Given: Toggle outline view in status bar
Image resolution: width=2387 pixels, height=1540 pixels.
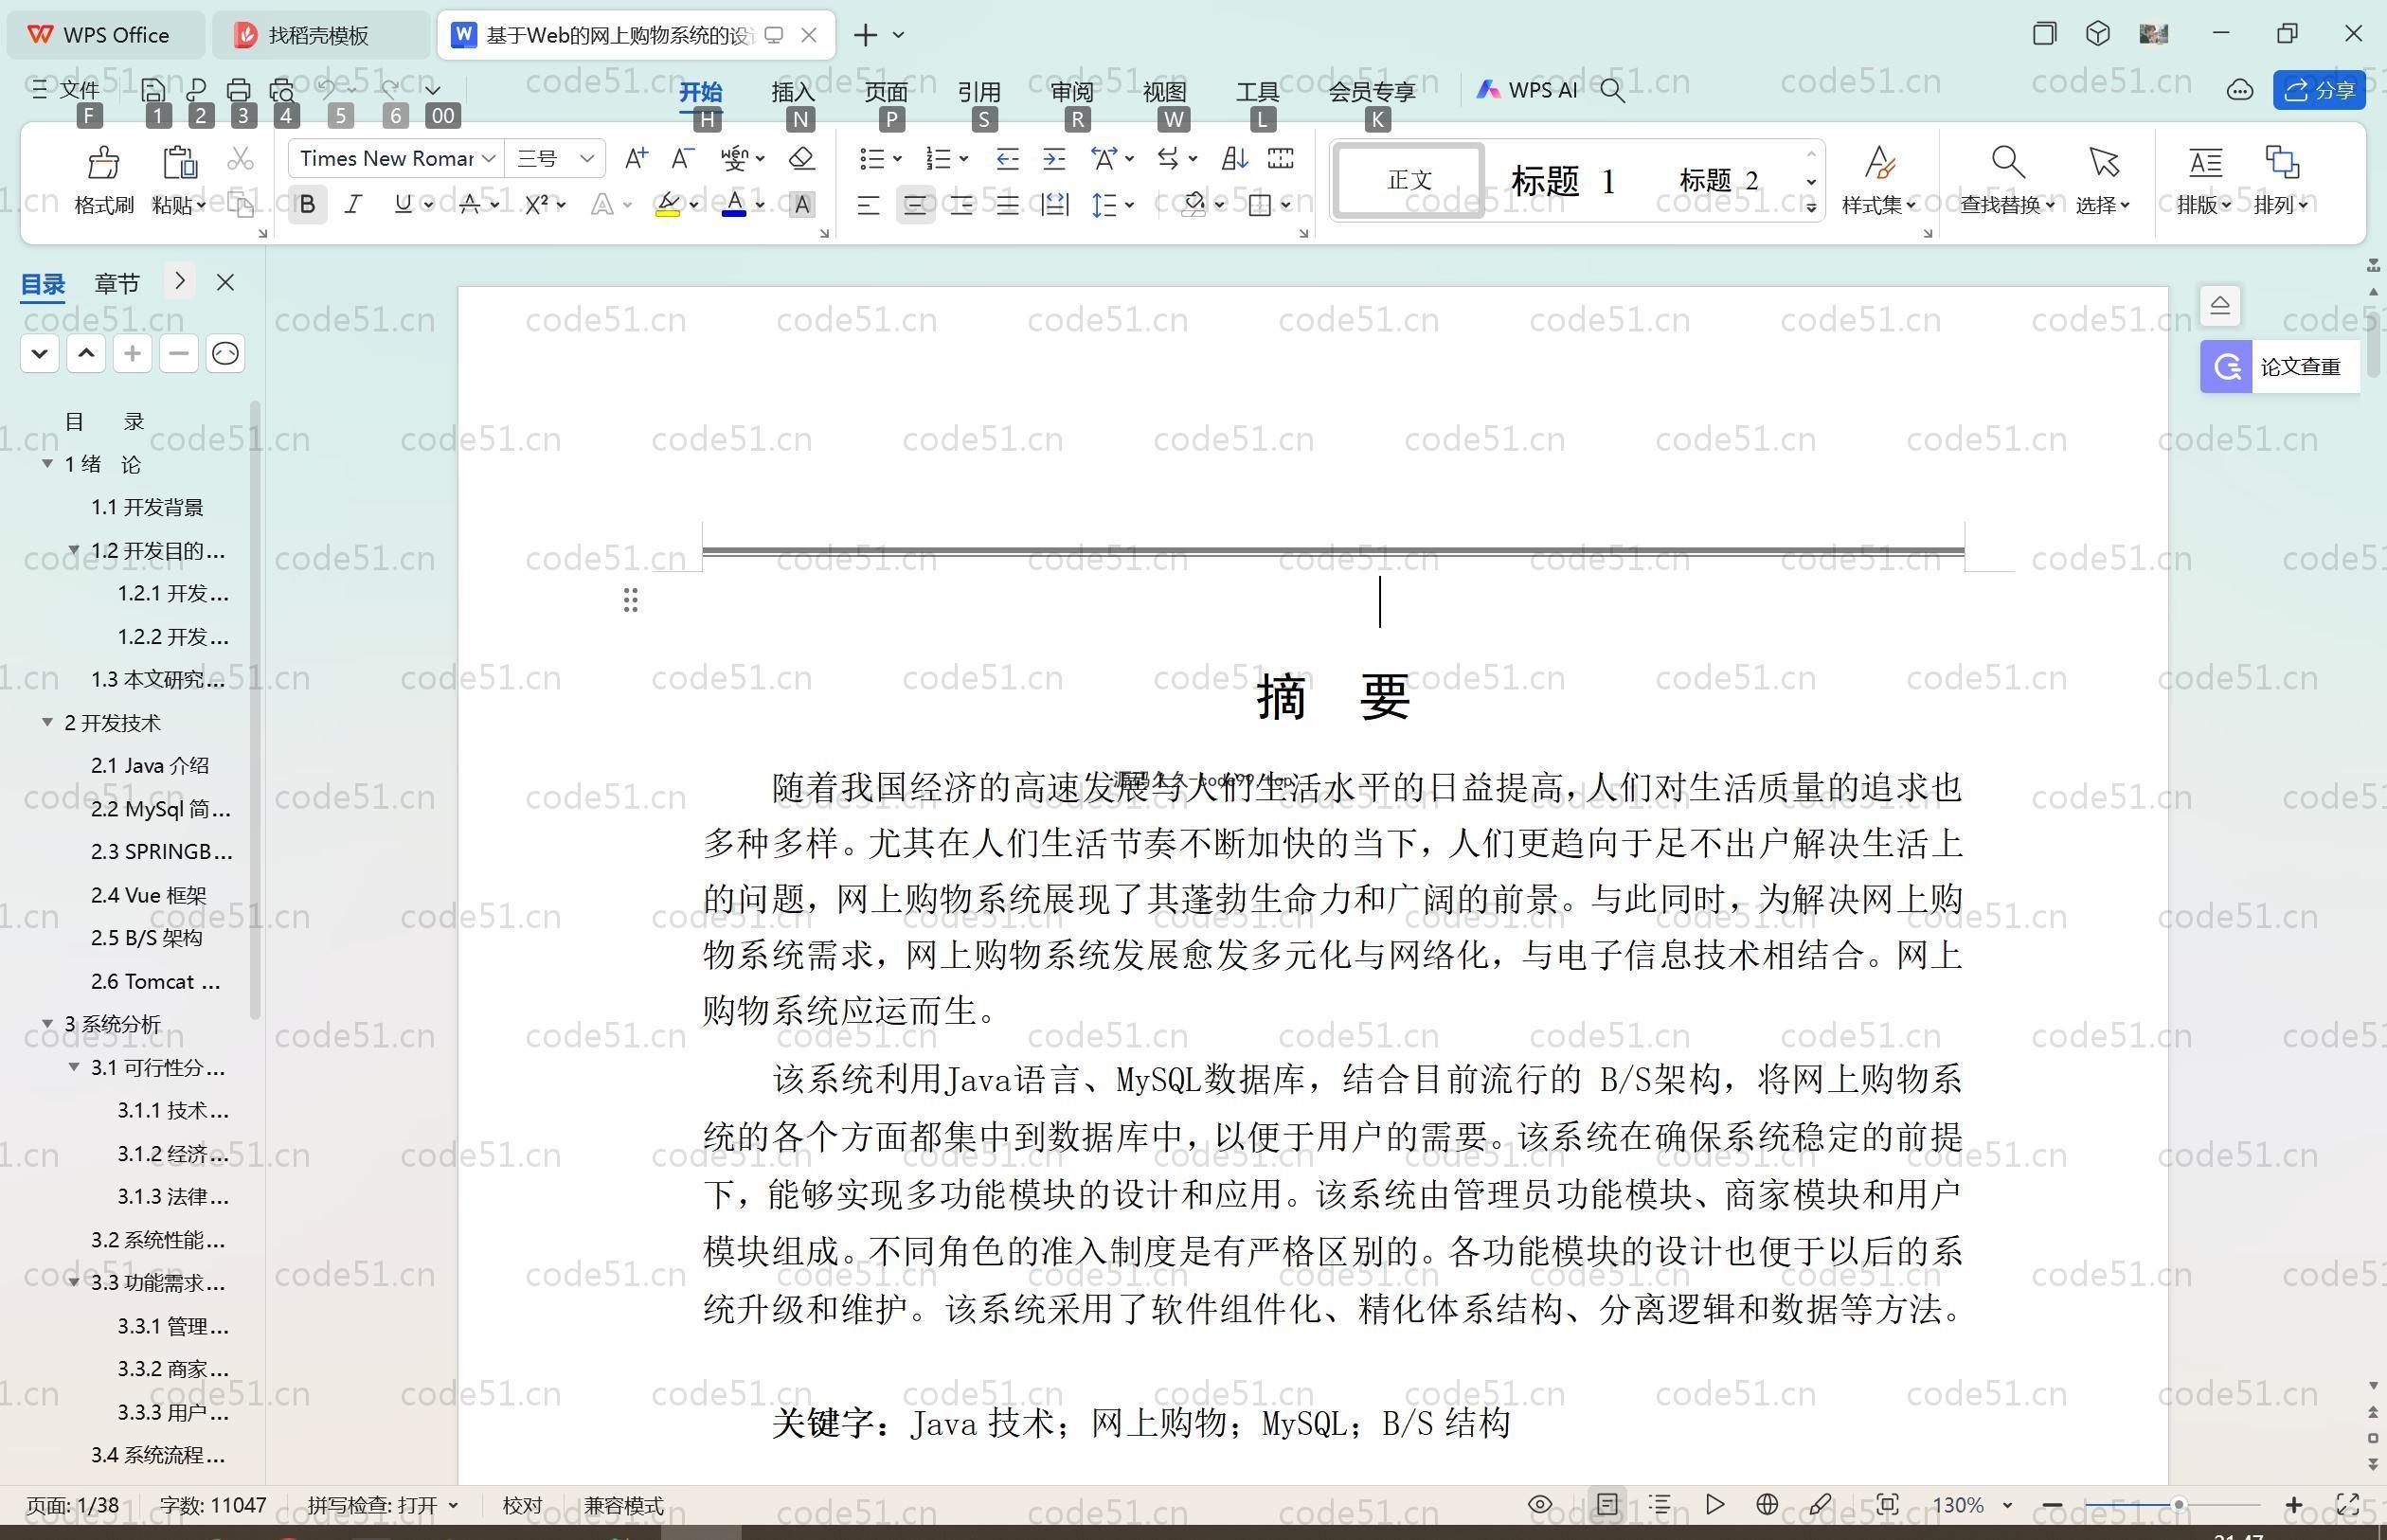Looking at the screenshot, I should [x=1660, y=1504].
